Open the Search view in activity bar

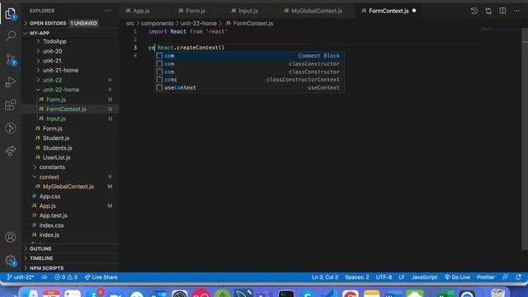point(11,35)
